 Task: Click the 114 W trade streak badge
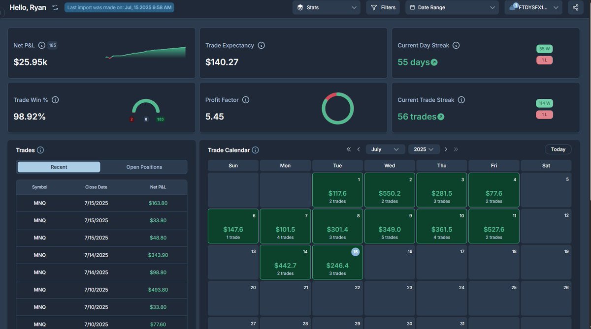coord(545,104)
